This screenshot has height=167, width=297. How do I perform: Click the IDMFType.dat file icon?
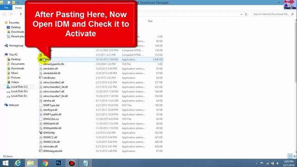[40, 105]
